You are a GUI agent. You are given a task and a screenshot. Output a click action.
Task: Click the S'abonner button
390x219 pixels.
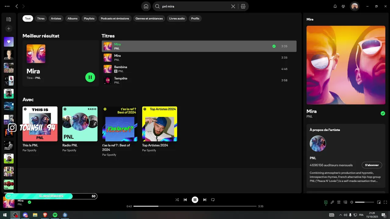click(x=372, y=165)
